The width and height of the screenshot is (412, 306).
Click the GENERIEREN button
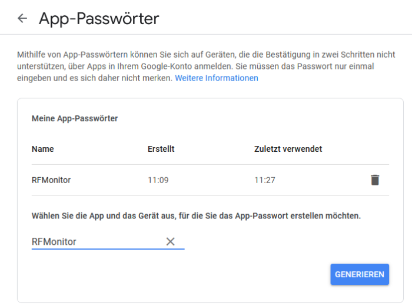click(x=360, y=274)
